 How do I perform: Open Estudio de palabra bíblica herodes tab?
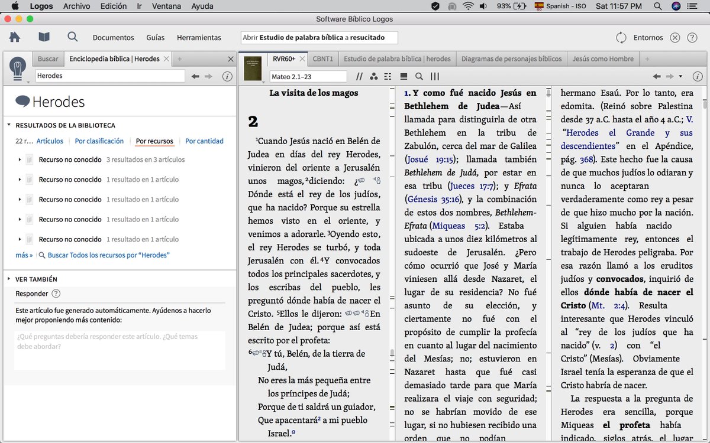[x=397, y=59]
